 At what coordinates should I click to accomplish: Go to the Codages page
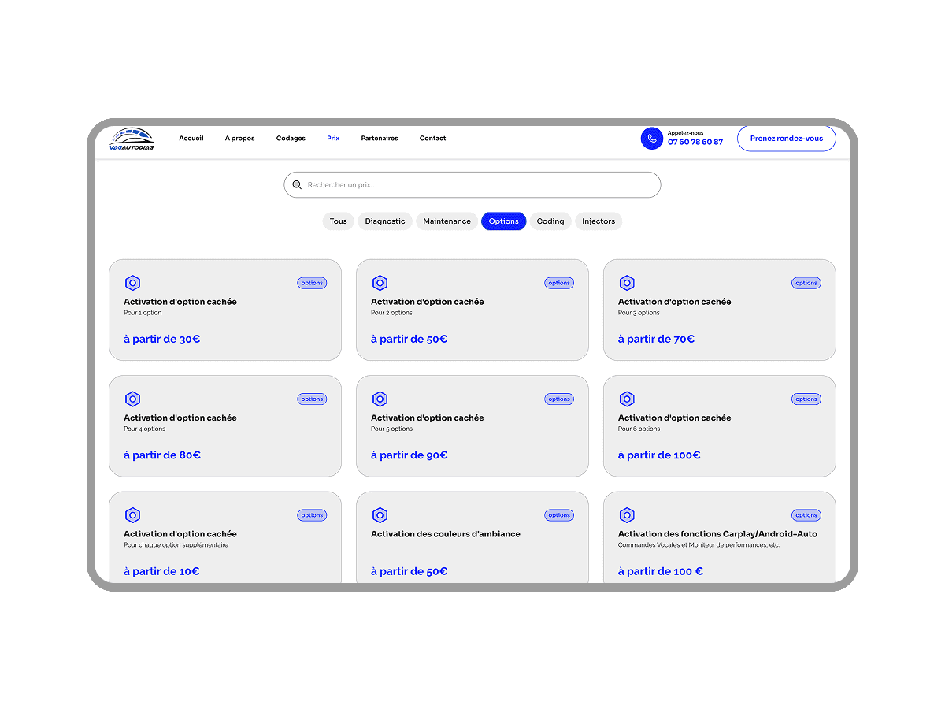(291, 139)
